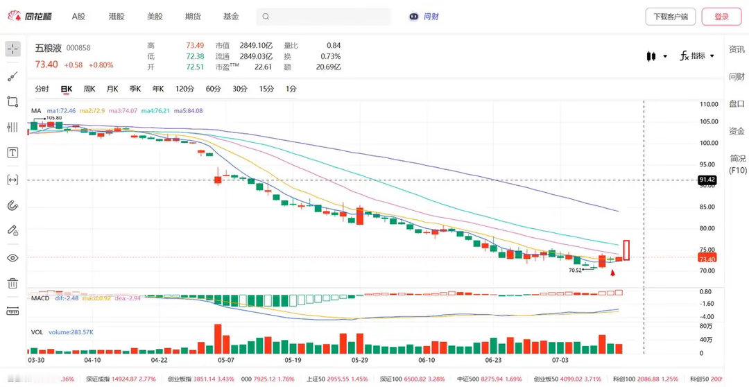Image resolution: width=749 pixels, height=387 pixels.
Task: Open the 指标 indicators dropdown
Action: [697, 56]
